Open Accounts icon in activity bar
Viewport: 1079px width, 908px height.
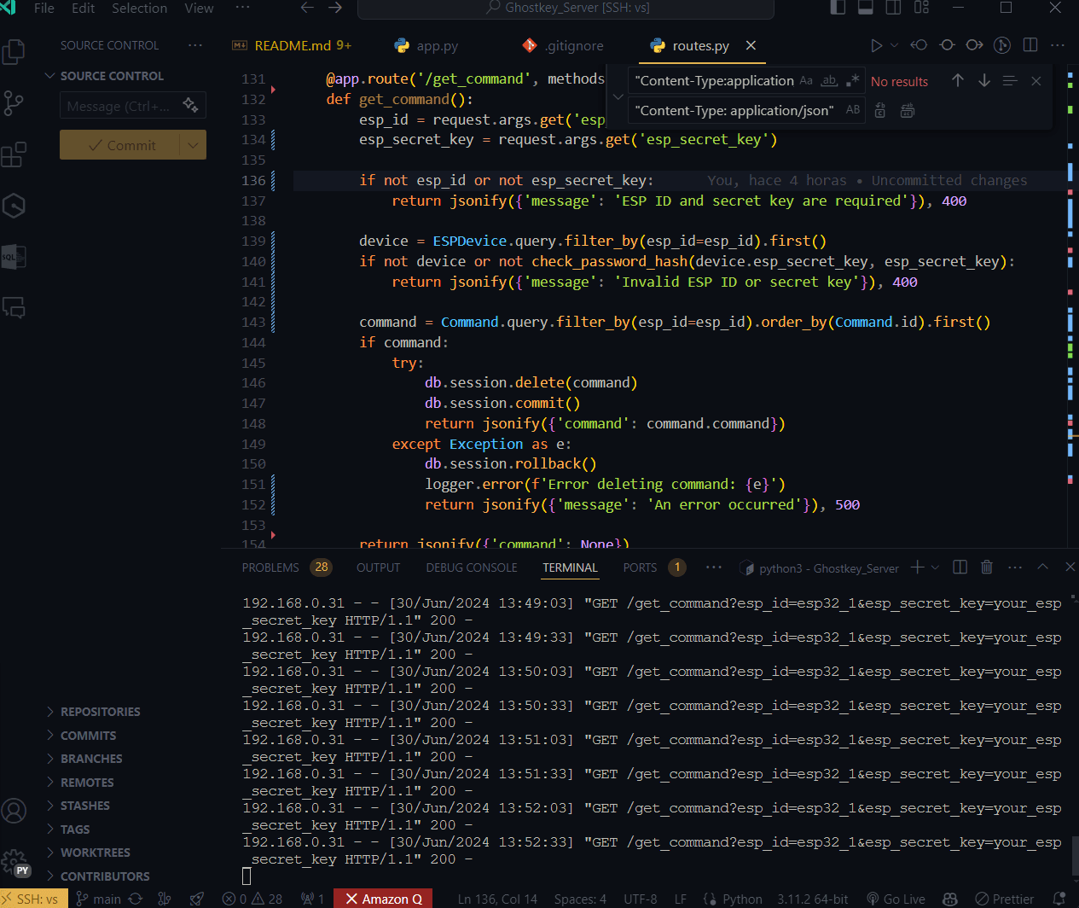pos(15,810)
